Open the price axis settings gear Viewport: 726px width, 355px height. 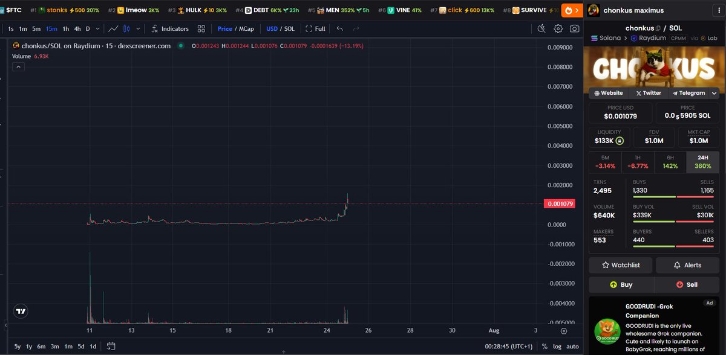[564, 330]
